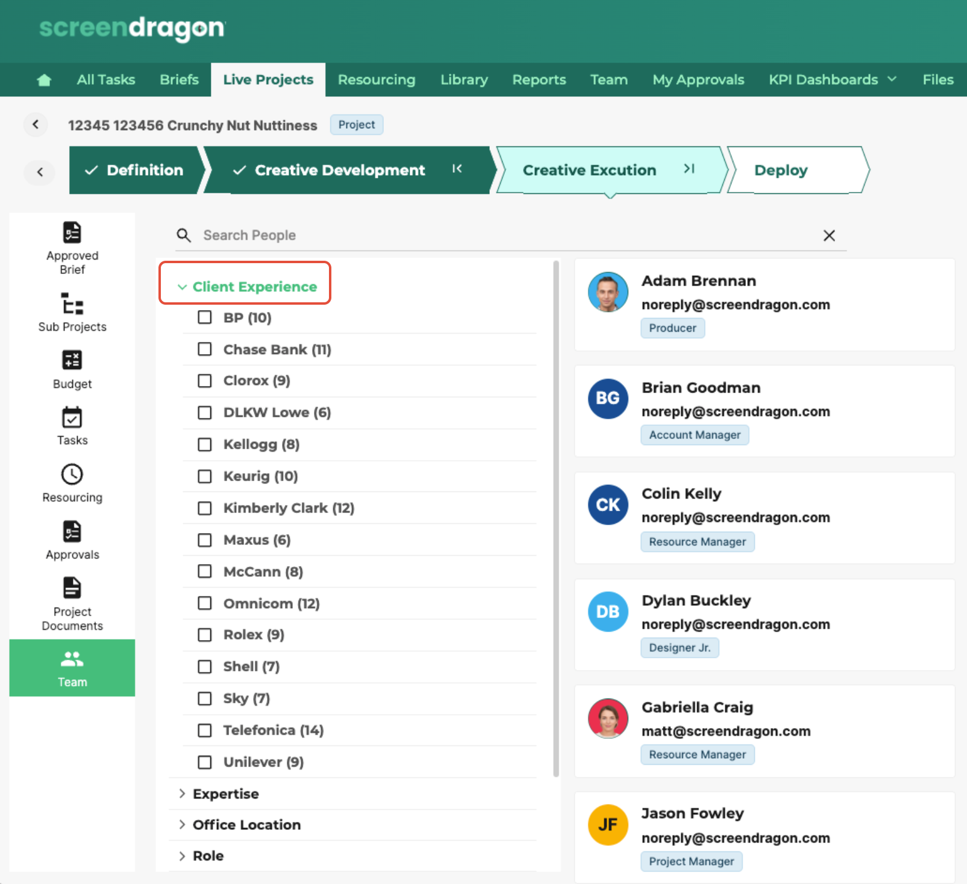Check the Maxus (6) checkbox
The height and width of the screenshot is (884, 967).
coord(205,540)
